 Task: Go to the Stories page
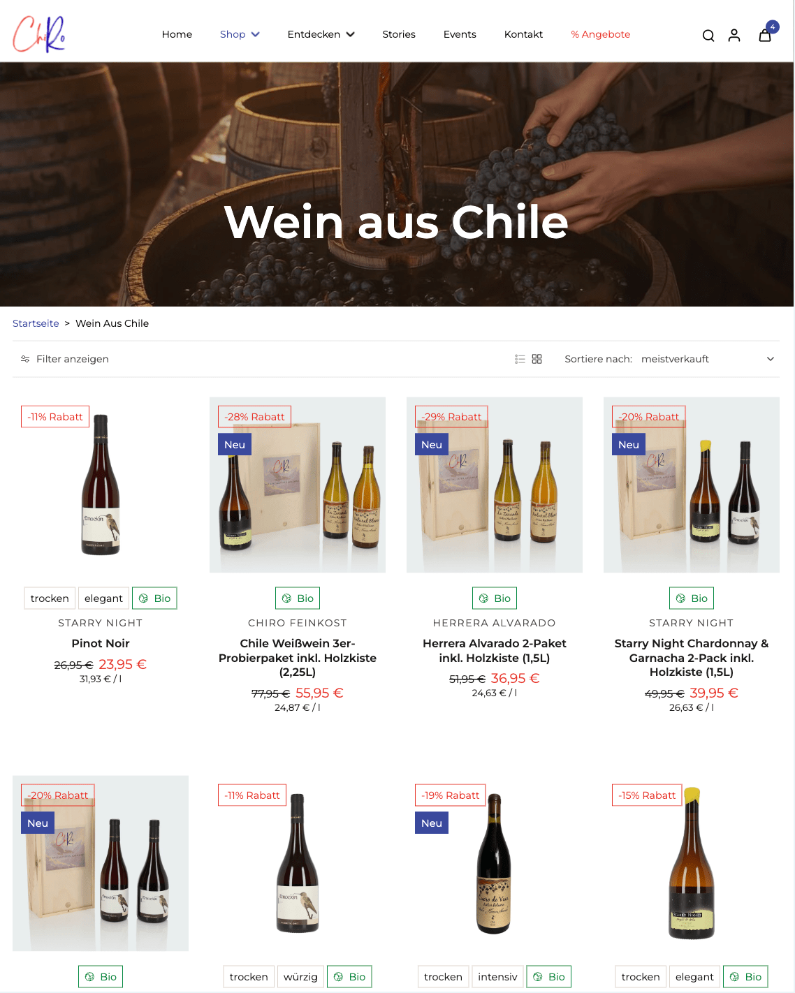399,34
